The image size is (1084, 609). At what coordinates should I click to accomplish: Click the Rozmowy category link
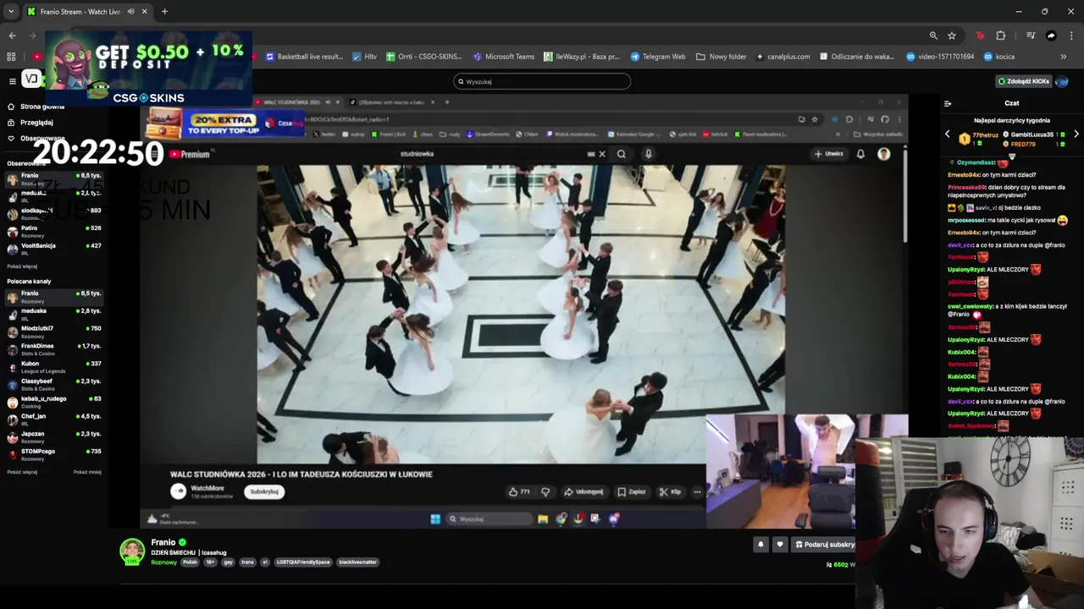pos(163,562)
